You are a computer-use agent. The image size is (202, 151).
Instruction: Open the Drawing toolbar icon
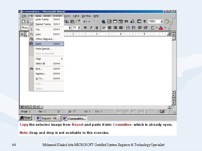(x=132, y=22)
